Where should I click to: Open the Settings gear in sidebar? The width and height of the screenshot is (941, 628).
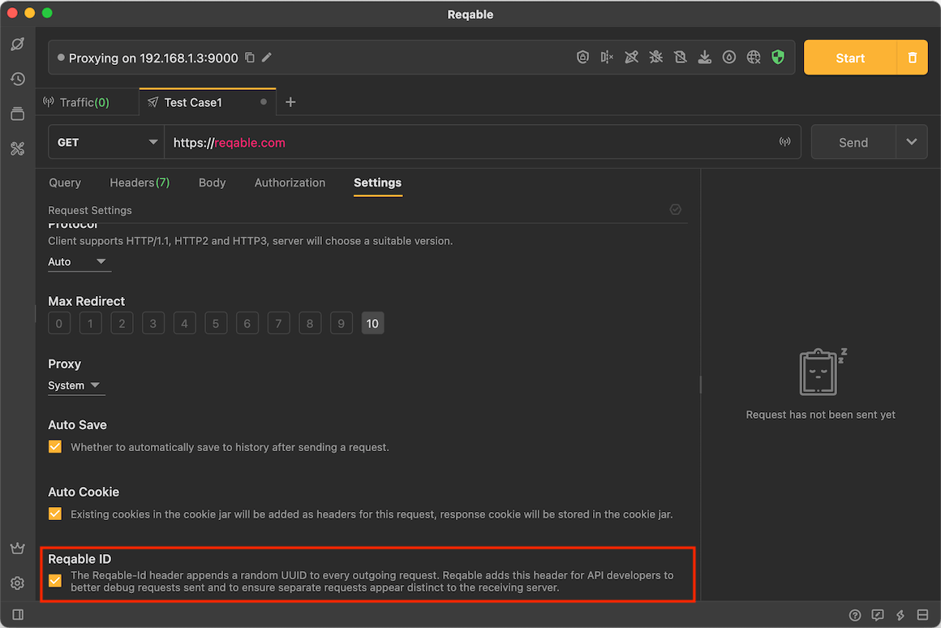[x=17, y=583]
